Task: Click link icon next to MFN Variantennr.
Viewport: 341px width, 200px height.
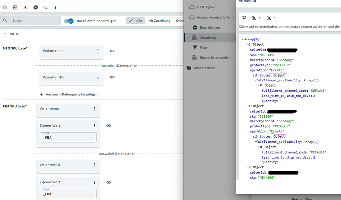Action: point(112,51)
